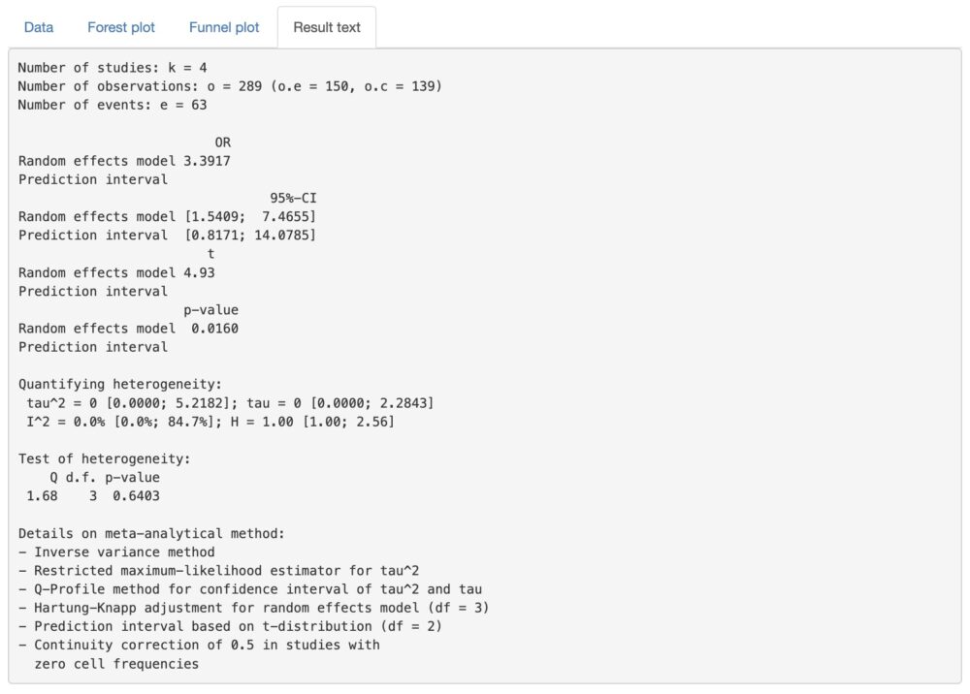This screenshot has width=970, height=694.
Task: Click the I^2 heterogeneity line
Action: 210,422
